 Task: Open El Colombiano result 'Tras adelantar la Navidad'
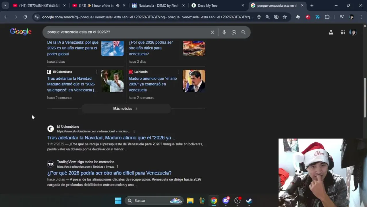112,138
